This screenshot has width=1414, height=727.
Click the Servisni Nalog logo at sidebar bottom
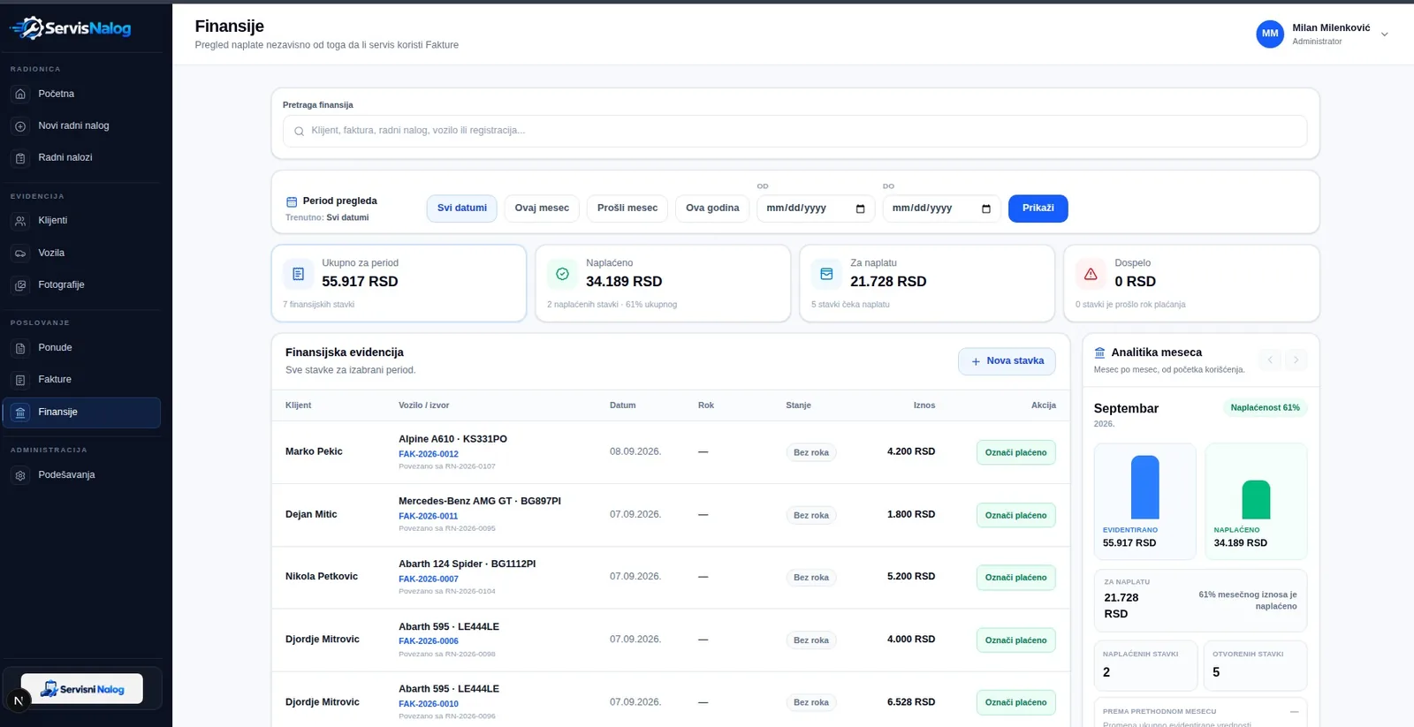pos(82,688)
